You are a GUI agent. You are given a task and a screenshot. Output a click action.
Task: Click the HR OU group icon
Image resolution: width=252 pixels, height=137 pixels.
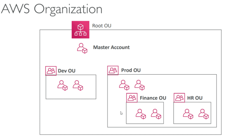(x=179, y=98)
